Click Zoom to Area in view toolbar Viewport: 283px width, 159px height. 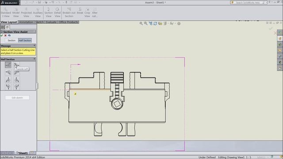(x=145, y=23)
